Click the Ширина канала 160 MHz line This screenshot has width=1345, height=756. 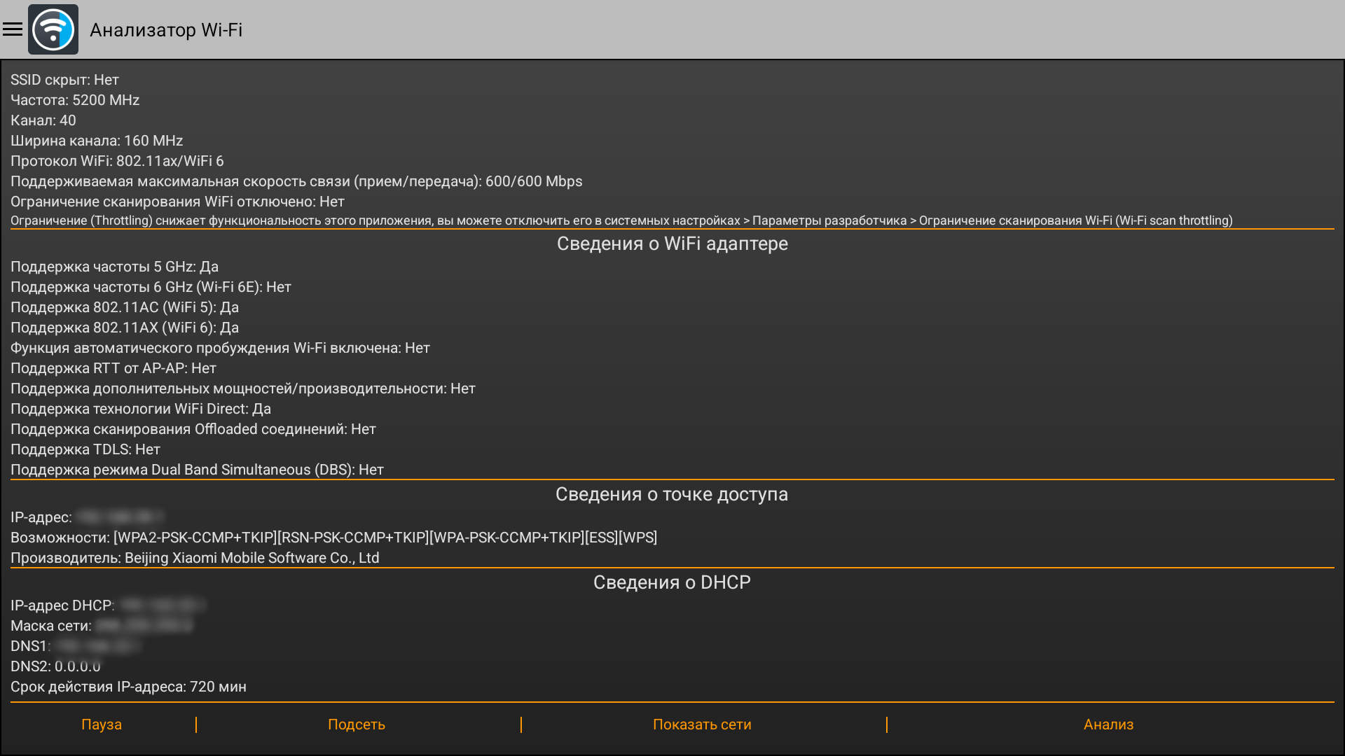(97, 141)
